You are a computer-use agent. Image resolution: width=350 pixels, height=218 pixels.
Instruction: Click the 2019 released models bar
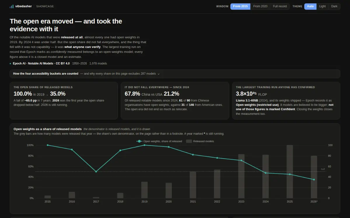click(144, 190)
